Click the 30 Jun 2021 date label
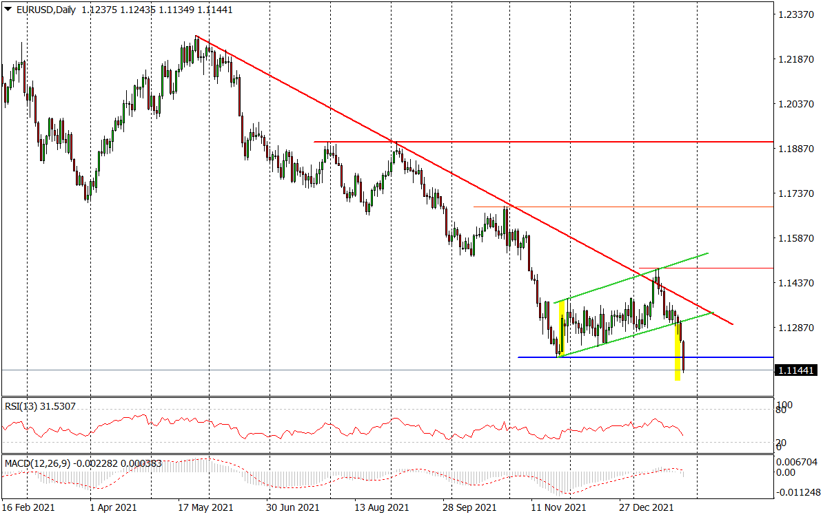This screenshot has width=823, height=517. point(292,507)
